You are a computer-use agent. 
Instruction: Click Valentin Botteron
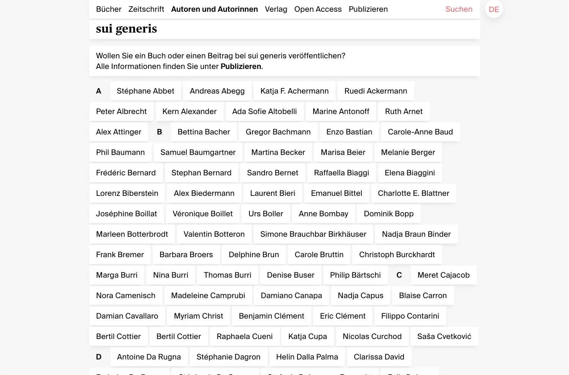(214, 234)
